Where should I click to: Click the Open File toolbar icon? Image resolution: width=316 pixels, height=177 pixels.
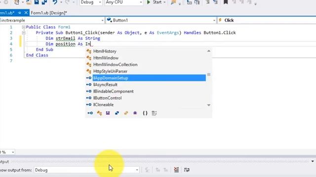[x=29, y=2]
